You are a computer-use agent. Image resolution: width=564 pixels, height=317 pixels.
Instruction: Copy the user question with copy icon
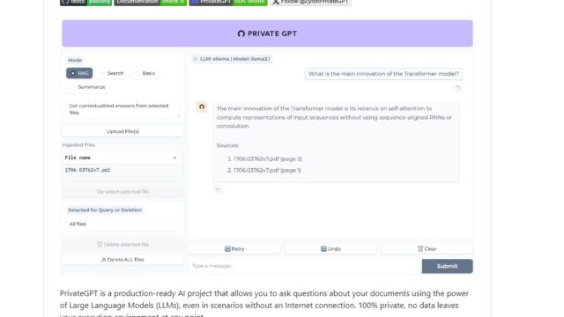(x=457, y=88)
